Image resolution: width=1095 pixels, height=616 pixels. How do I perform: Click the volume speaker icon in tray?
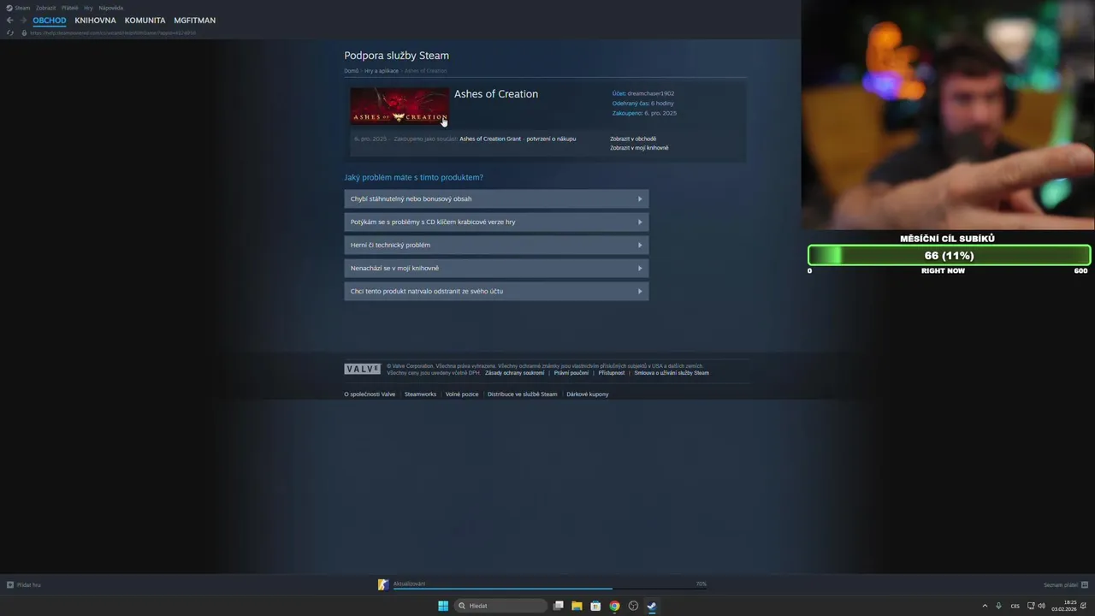1041,606
